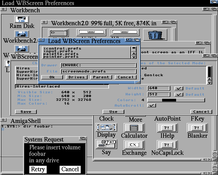Click the Drawer field containing ENVARC:
The image size is (218, 175).
pos(98,65)
